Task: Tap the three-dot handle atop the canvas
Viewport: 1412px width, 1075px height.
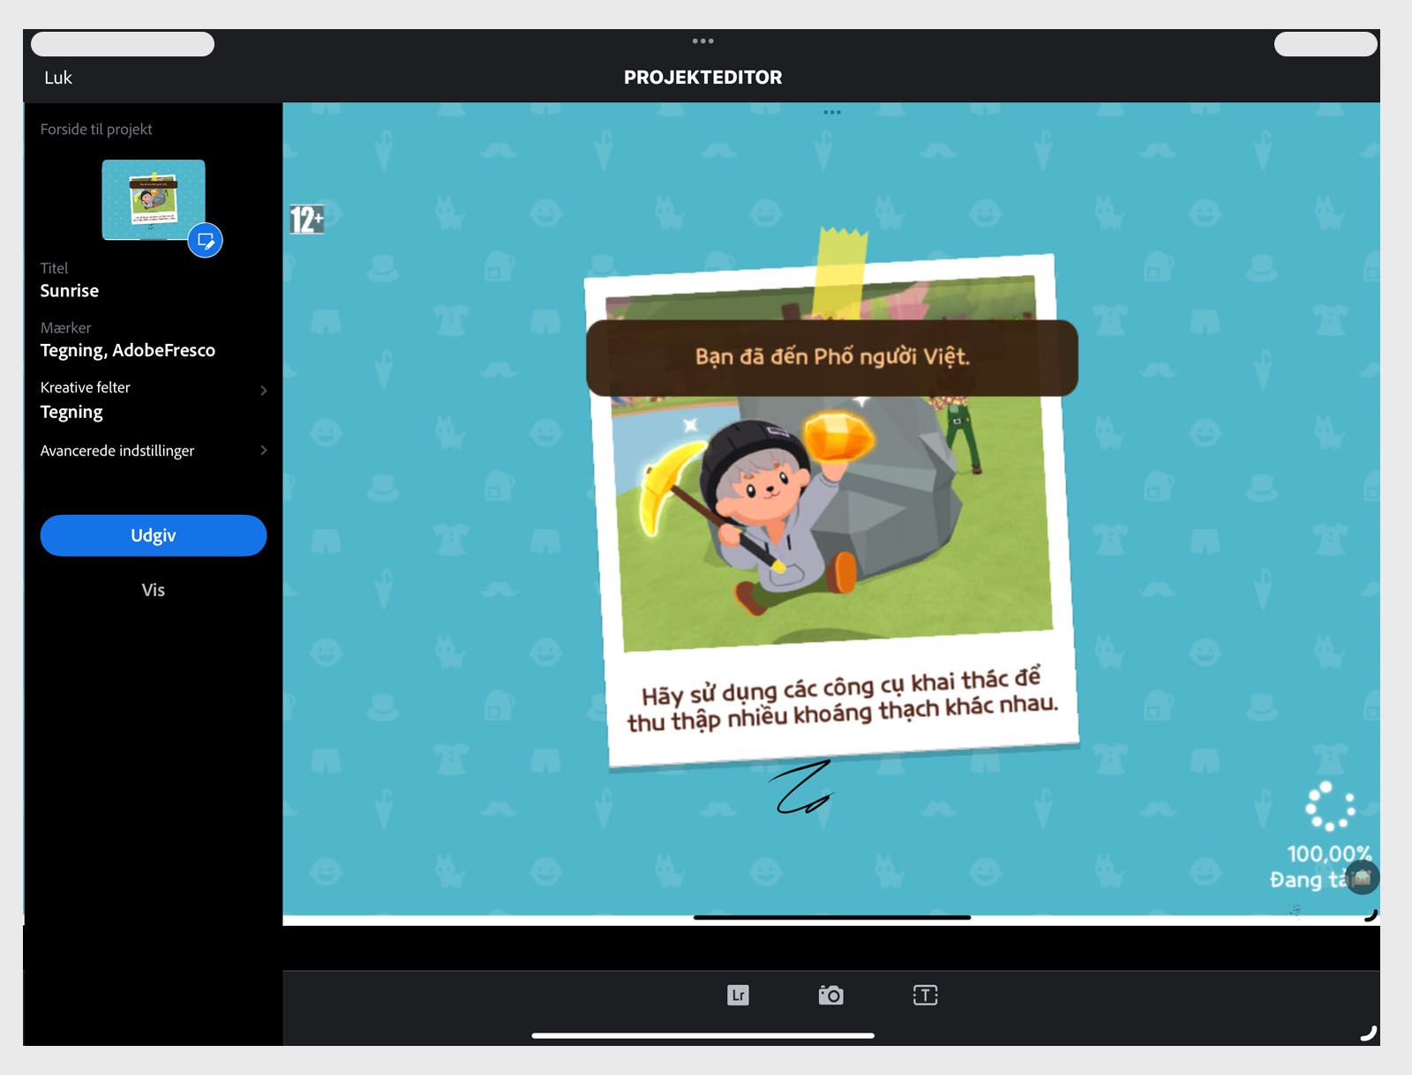Action: tap(831, 112)
